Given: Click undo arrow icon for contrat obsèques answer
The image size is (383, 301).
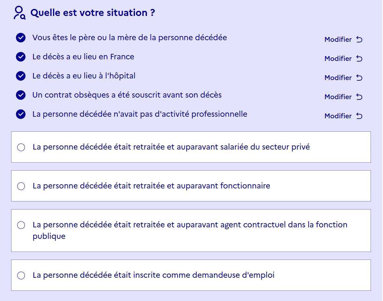Looking at the screenshot, I should pyautogui.click(x=359, y=97).
